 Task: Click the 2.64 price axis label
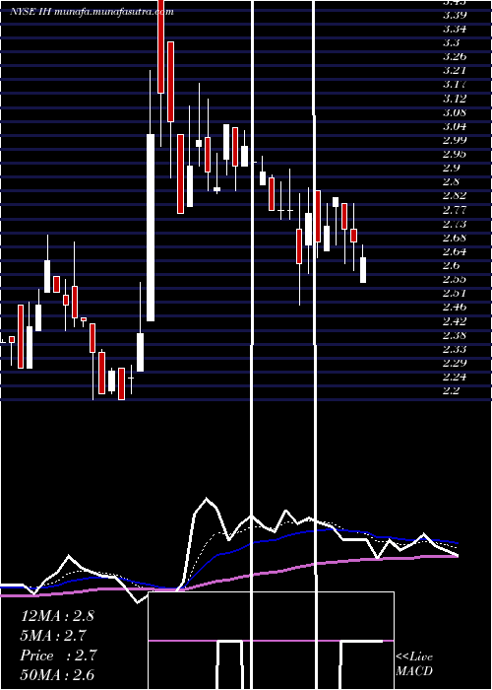pos(455,251)
